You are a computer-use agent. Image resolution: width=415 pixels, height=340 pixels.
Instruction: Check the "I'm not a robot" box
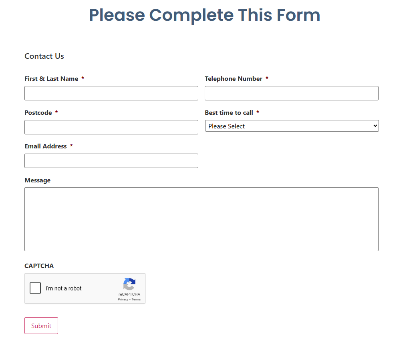pyautogui.click(x=35, y=288)
